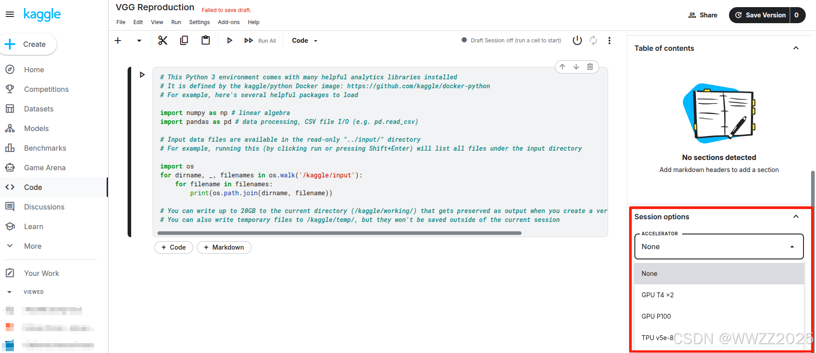The height and width of the screenshot is (353, 816).
Task: Open the Add-ons menu
Action: [x=229, y=22]
